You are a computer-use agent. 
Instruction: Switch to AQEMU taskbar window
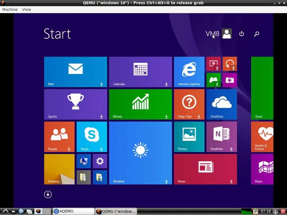click(74, 211)
